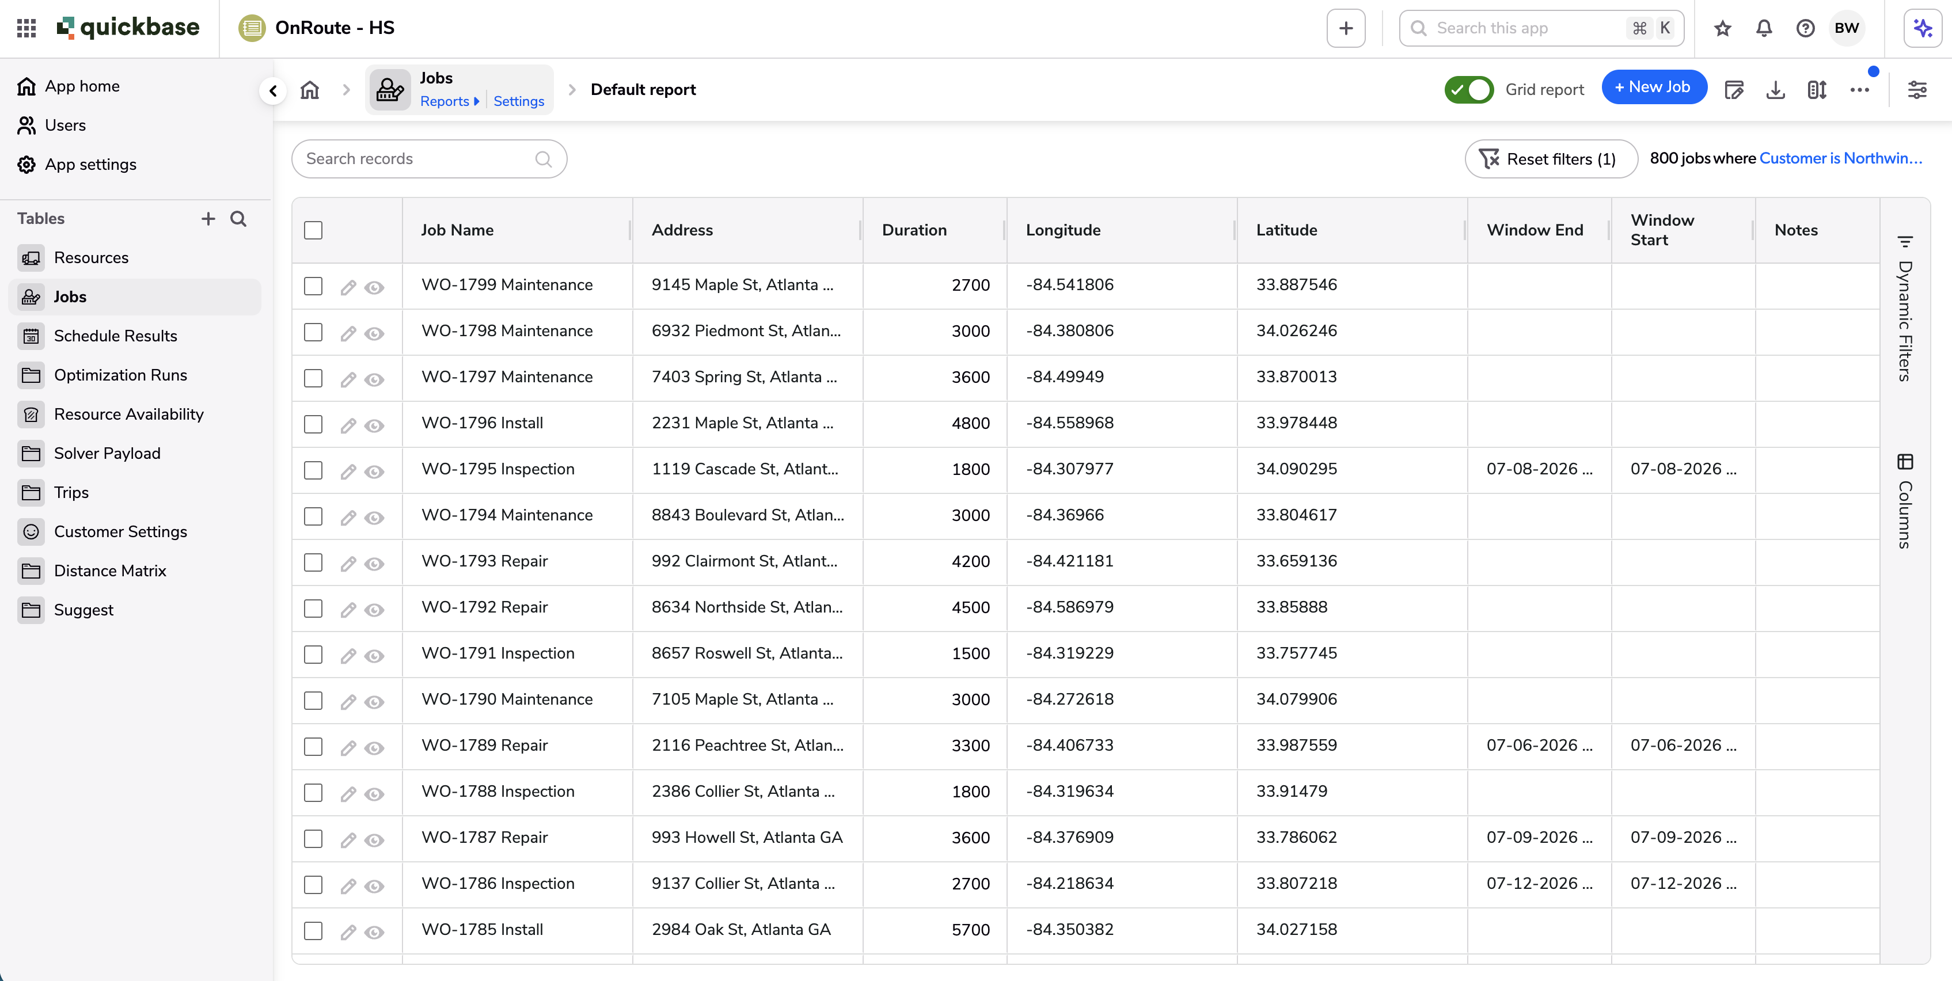Viewport: 1952px width, 981px height.
Task: Click Reset filters (1) button
Action: pos(1551,159)
